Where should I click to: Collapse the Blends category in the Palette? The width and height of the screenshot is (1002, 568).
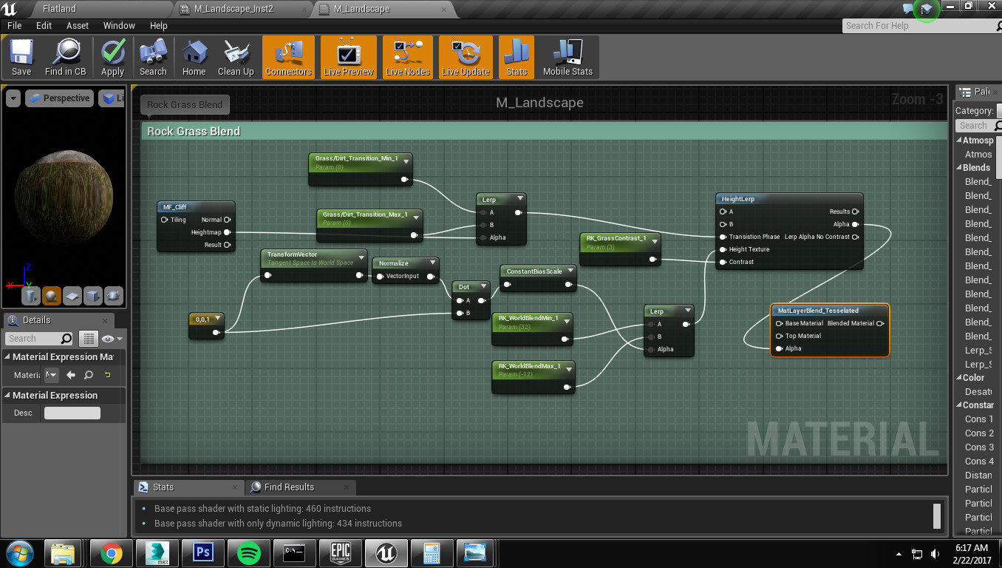coord(958,168)
